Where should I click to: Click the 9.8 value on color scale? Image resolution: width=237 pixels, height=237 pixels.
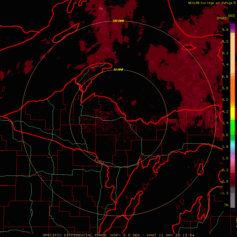tap(225, 30)
